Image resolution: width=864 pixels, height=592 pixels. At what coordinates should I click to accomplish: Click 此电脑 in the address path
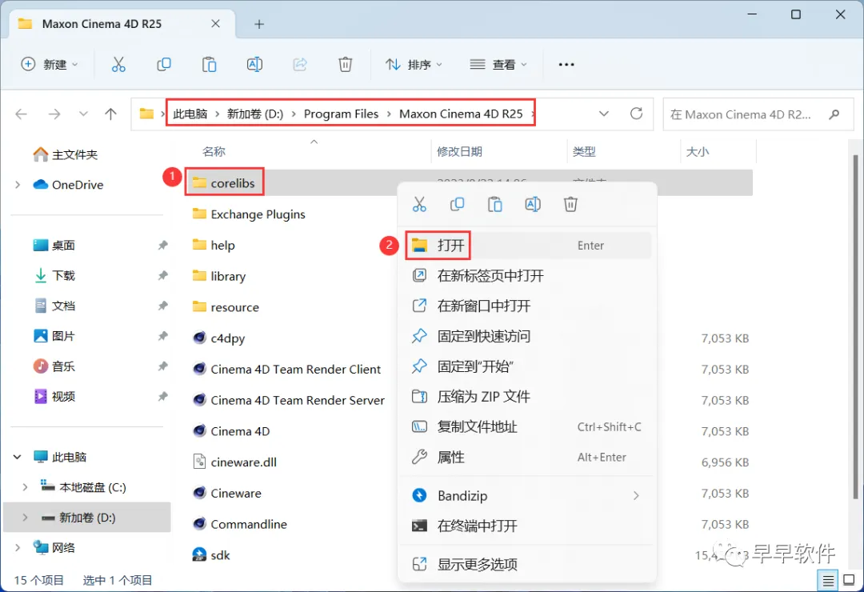point(190,114)
